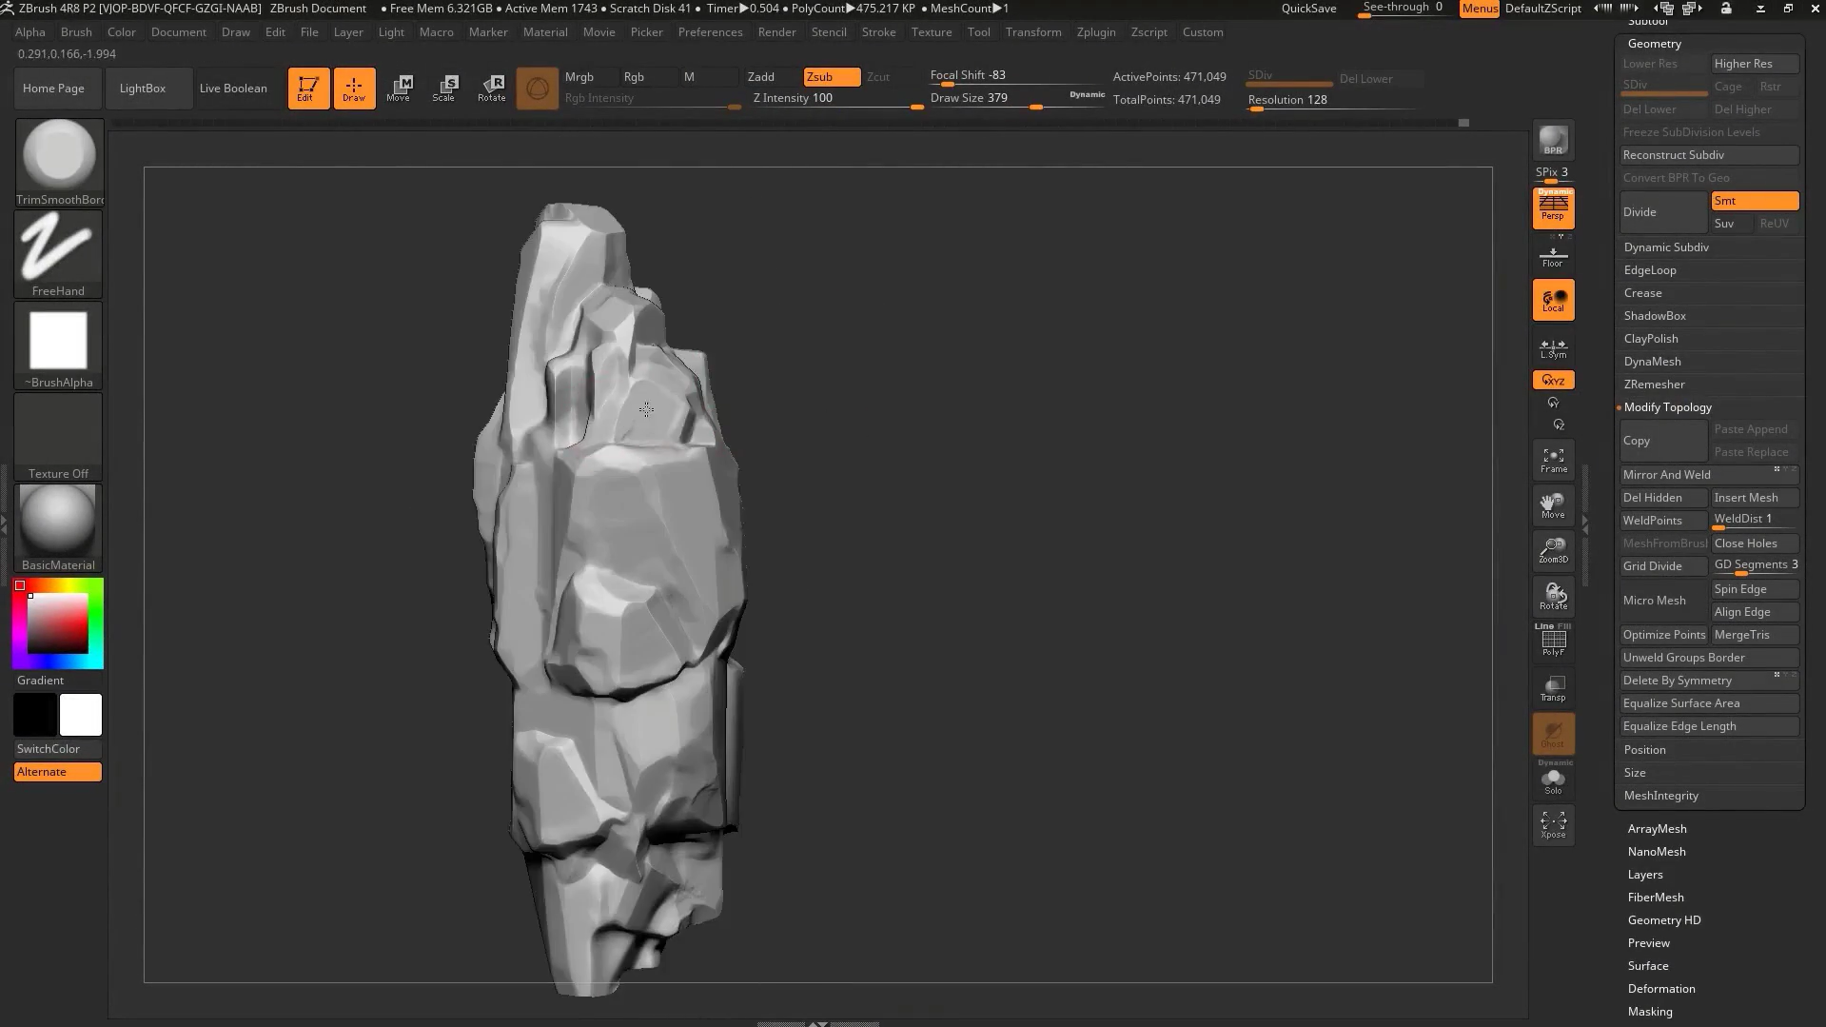Image resolution: width=1826 pixels, height=1027 pixels.
Task: Collapse the Modify Topology section
Action: point(1667,407)
